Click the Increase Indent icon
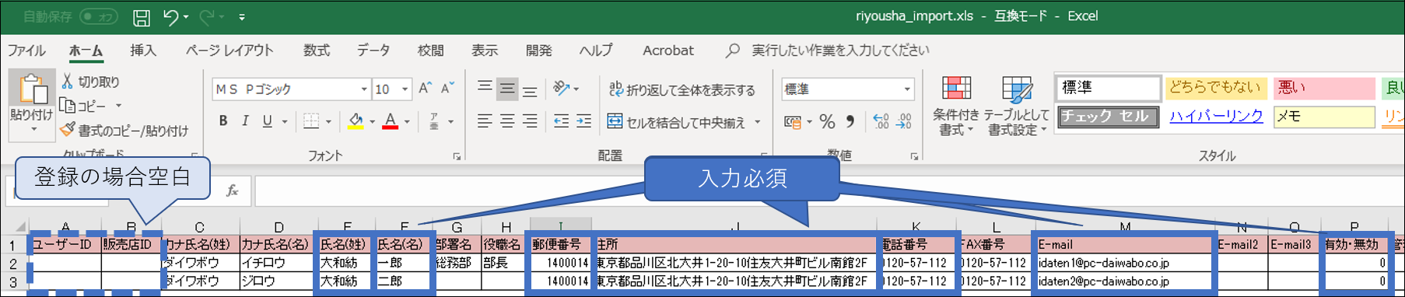Image resolution: width=1405 pixels, height=297 pixels. tap(583, 121)
